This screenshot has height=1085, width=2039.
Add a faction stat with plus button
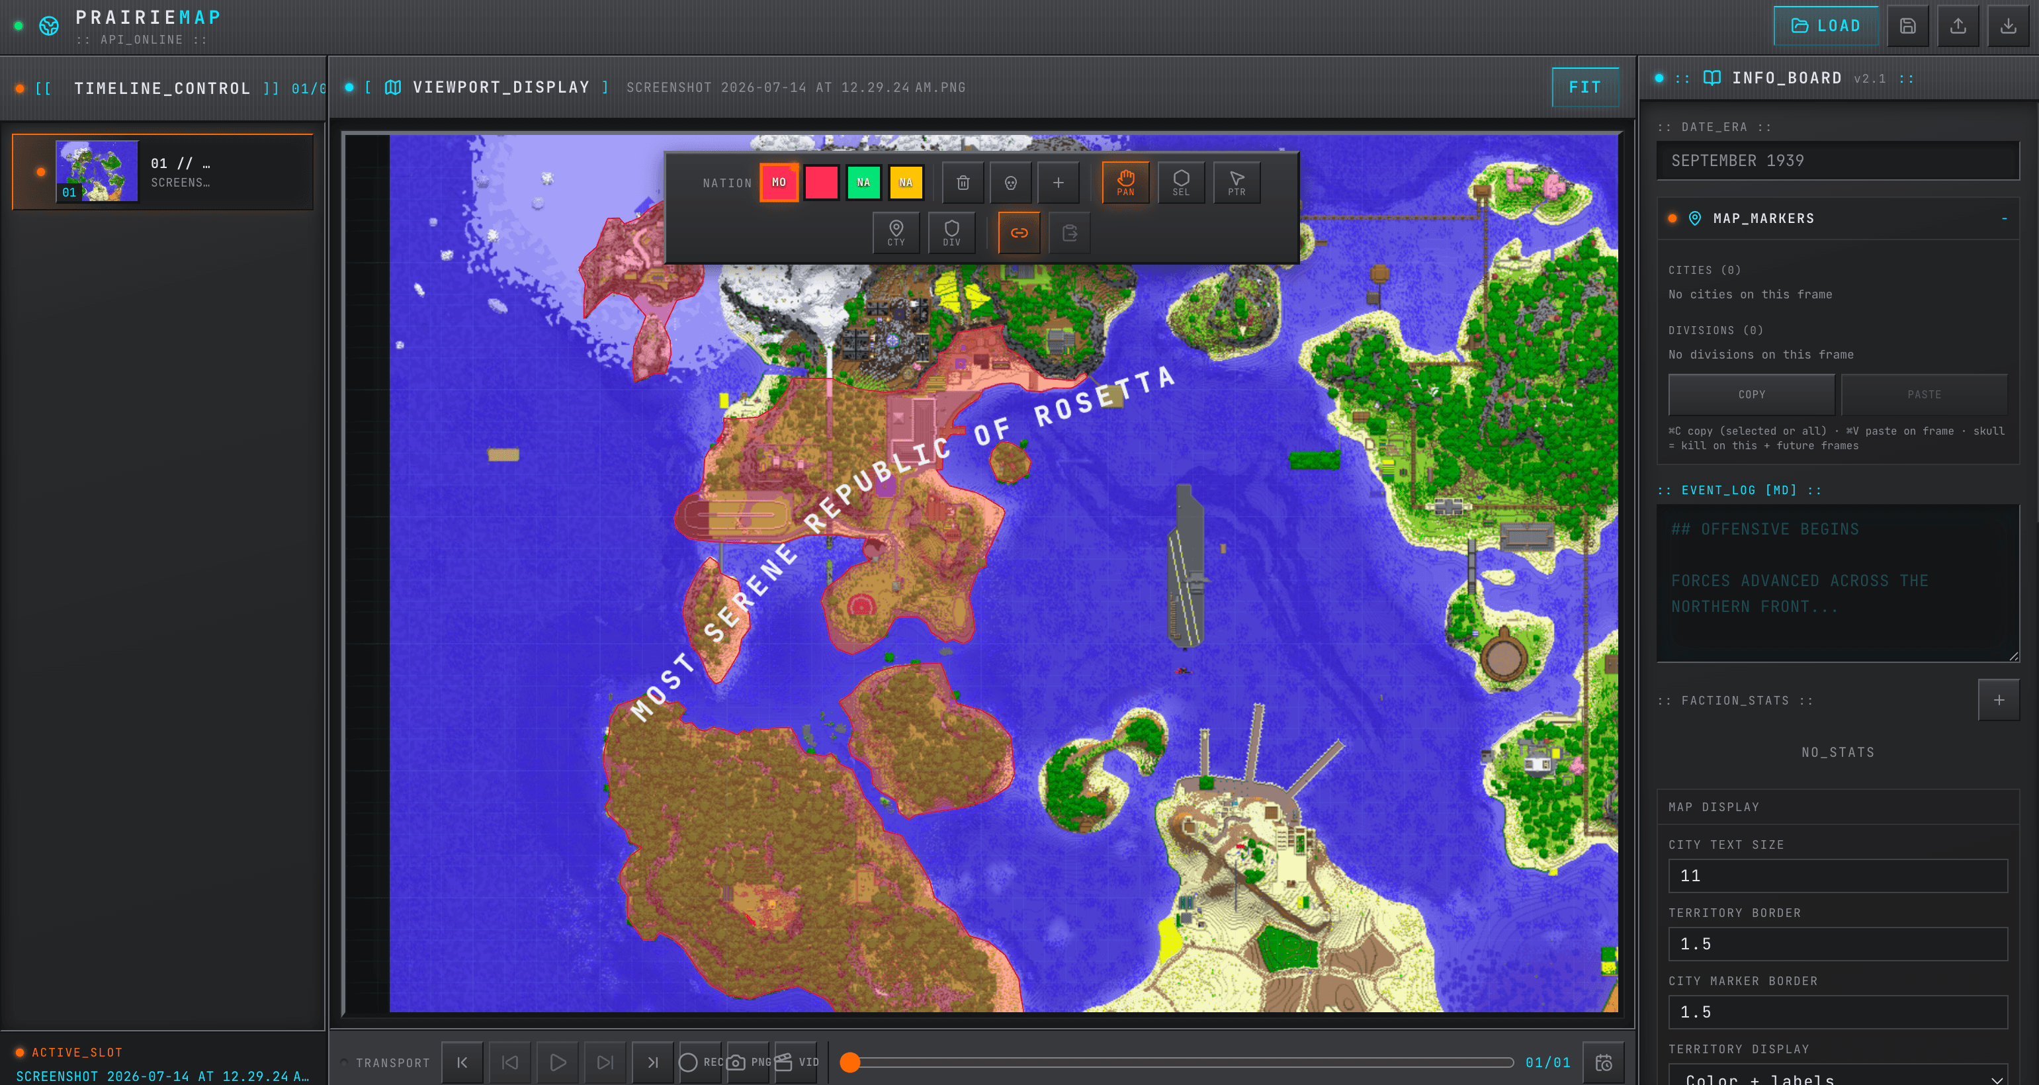[x=1999, y=699]
